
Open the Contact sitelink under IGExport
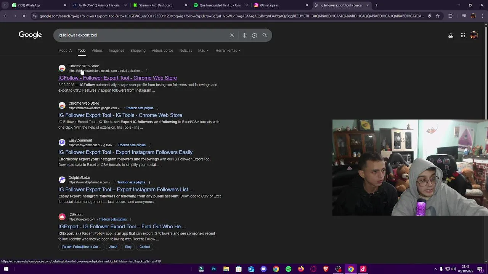(145, 247)
